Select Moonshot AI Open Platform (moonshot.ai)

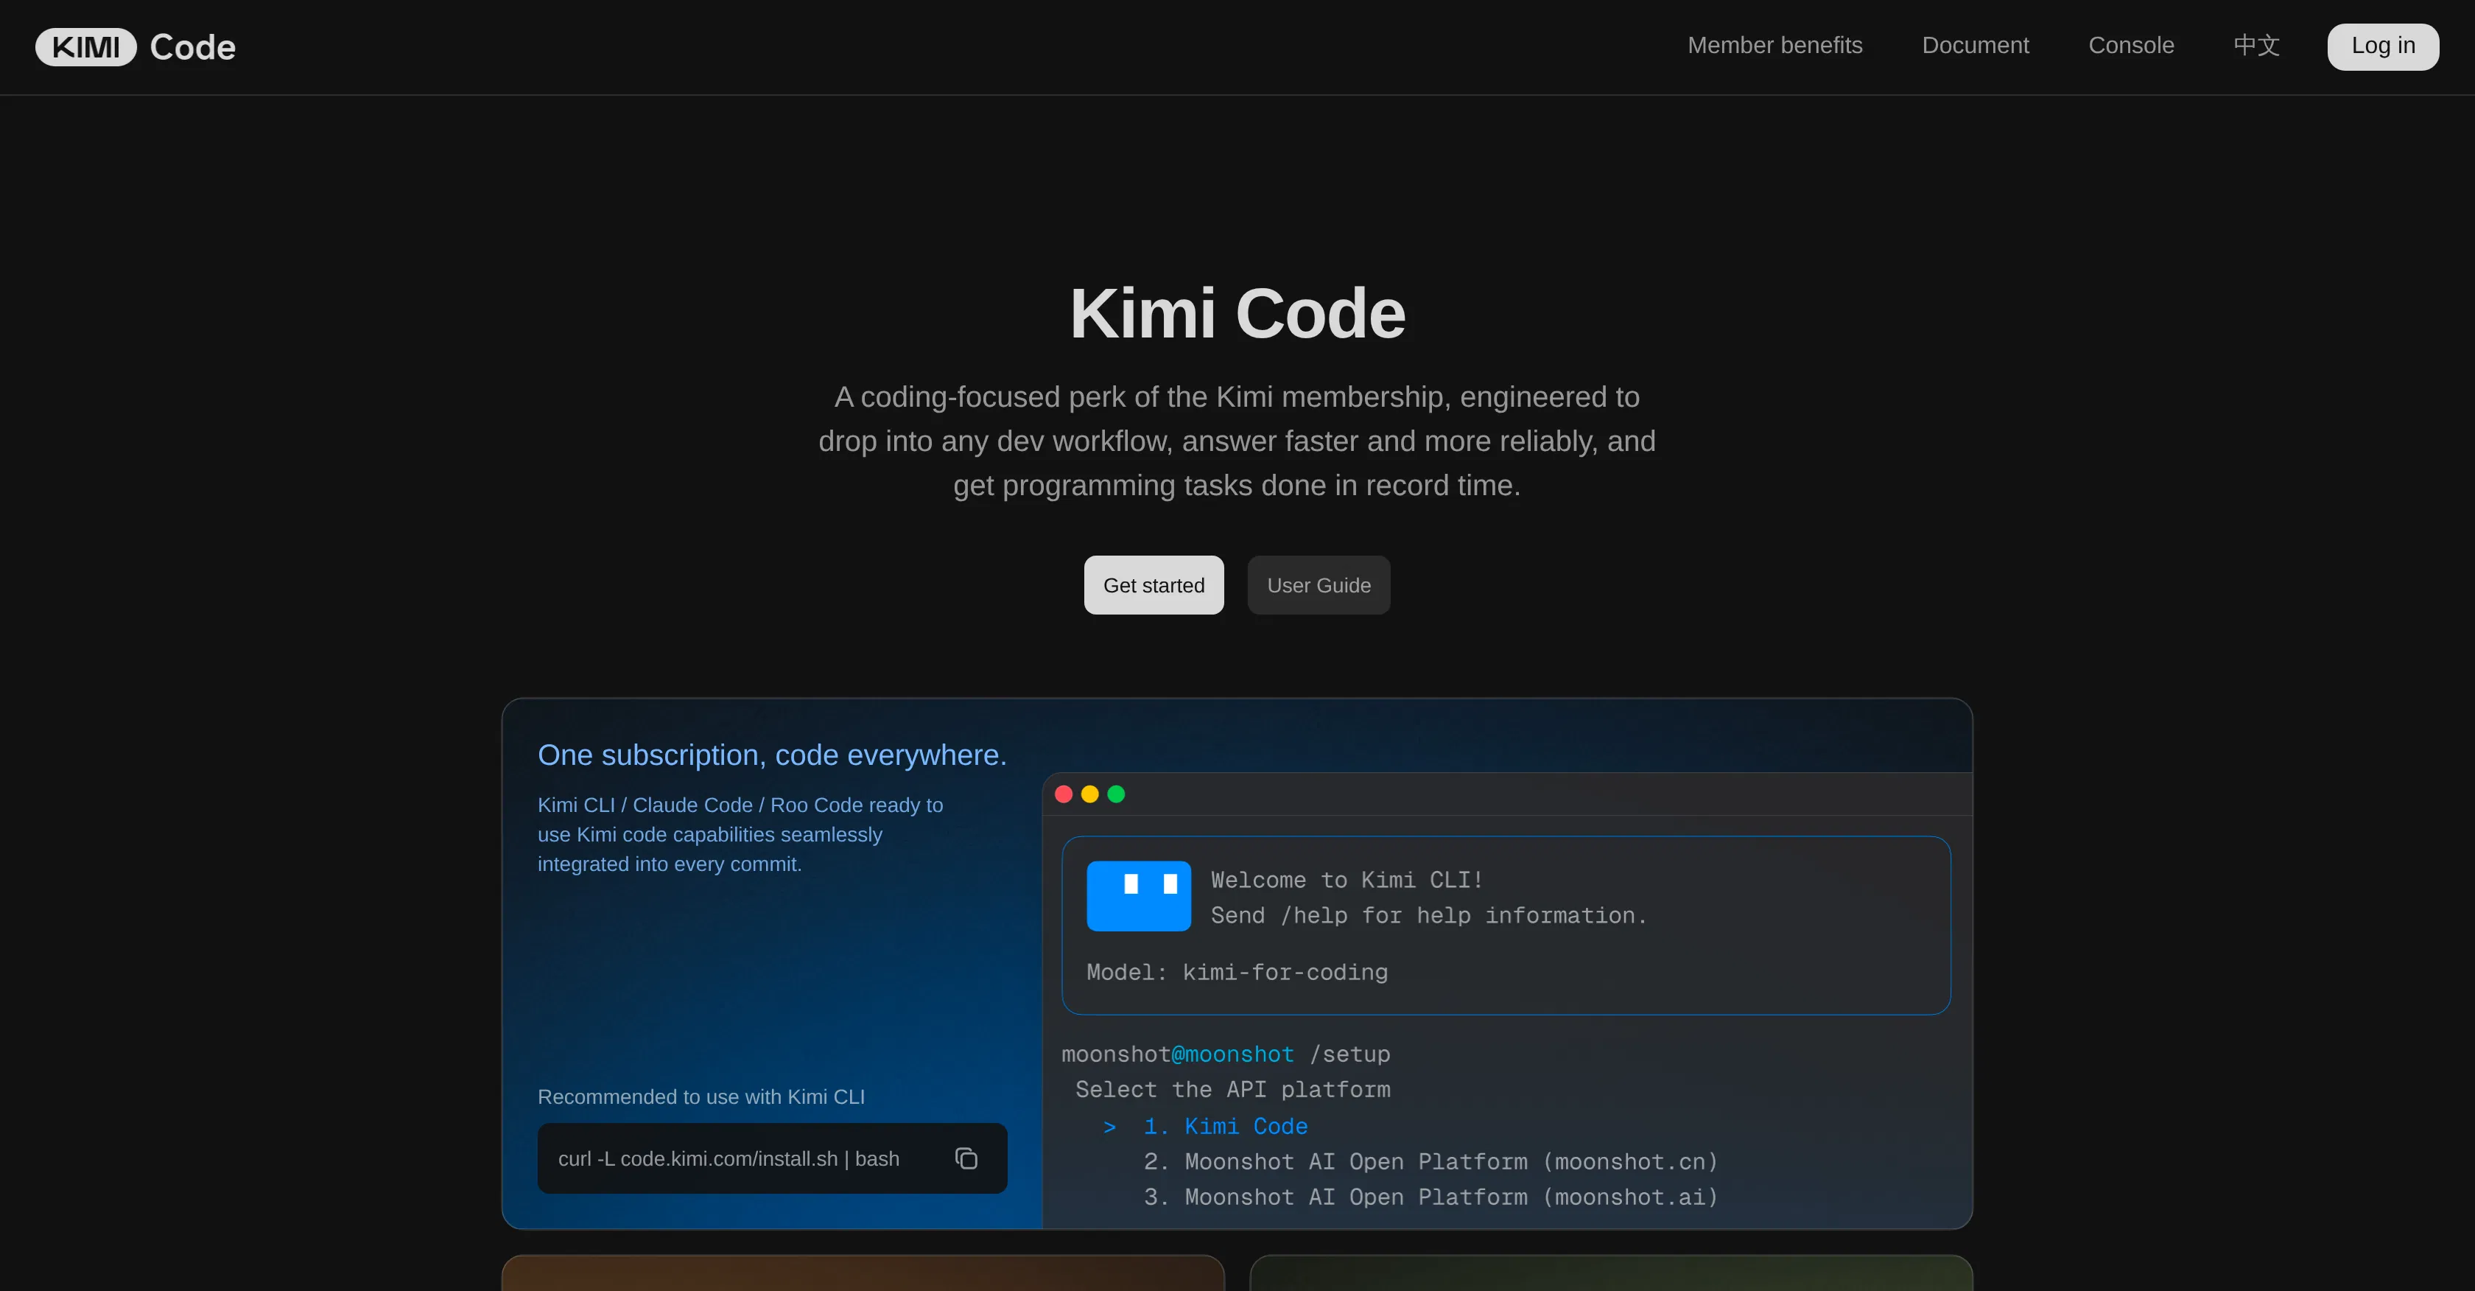pyautogui.click(x=1430, y=1197)
